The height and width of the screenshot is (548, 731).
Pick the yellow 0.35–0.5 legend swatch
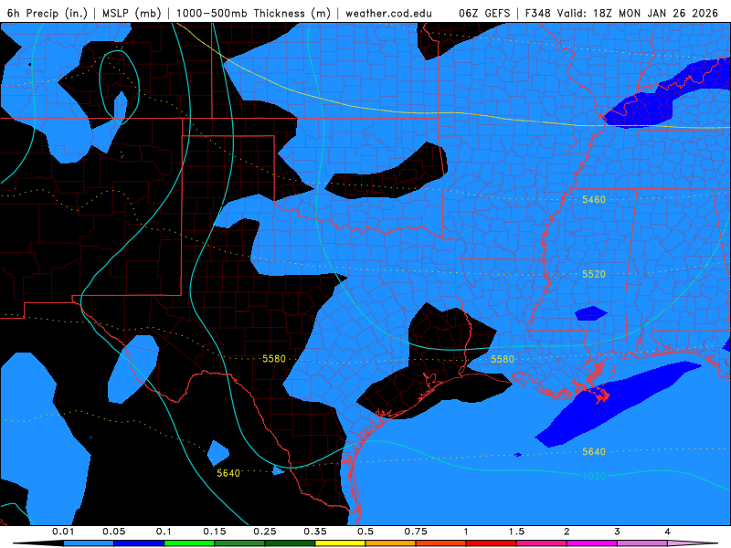coord(340,543)
